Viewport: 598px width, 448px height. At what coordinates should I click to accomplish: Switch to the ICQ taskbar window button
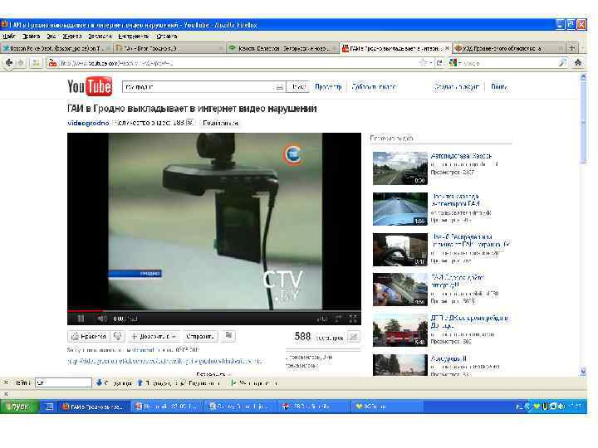click(x=389, y=407)
